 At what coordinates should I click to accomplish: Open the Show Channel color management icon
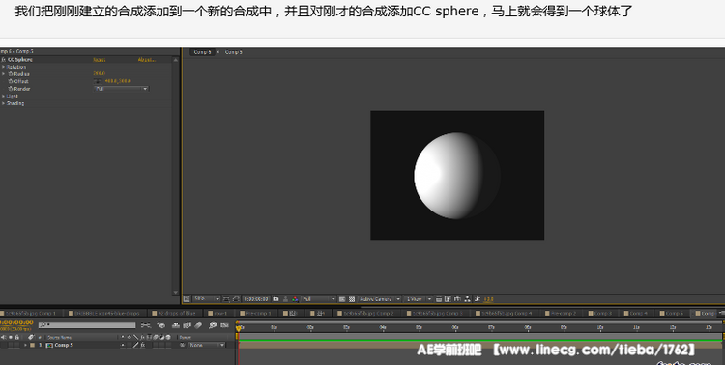(x=295, y=299)
